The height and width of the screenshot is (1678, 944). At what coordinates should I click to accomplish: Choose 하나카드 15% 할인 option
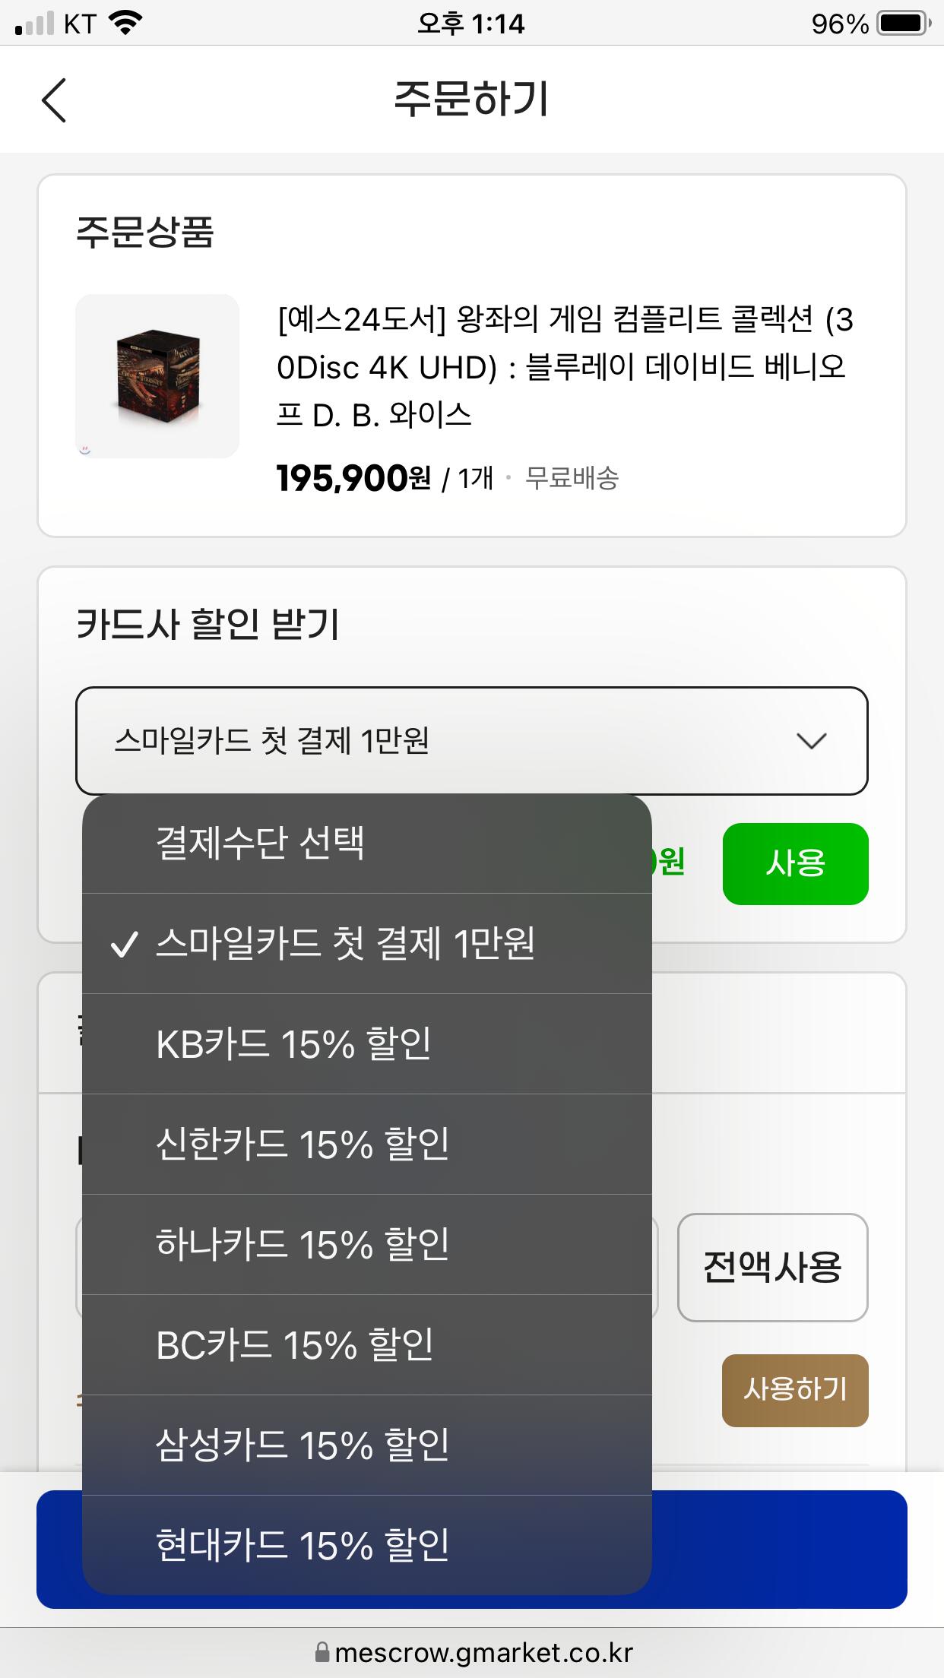366,1245
